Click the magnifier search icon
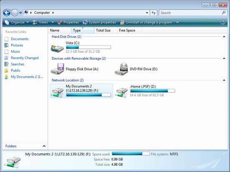Image resolution: width=230 pixels, height=172 pixels. tap(224, 12)
